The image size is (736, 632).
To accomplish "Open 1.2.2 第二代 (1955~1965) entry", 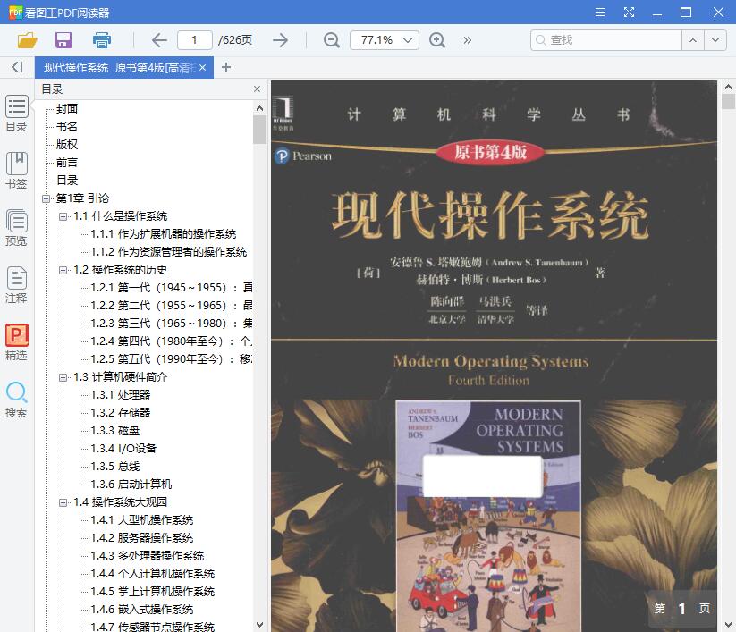I will (172, 306).
